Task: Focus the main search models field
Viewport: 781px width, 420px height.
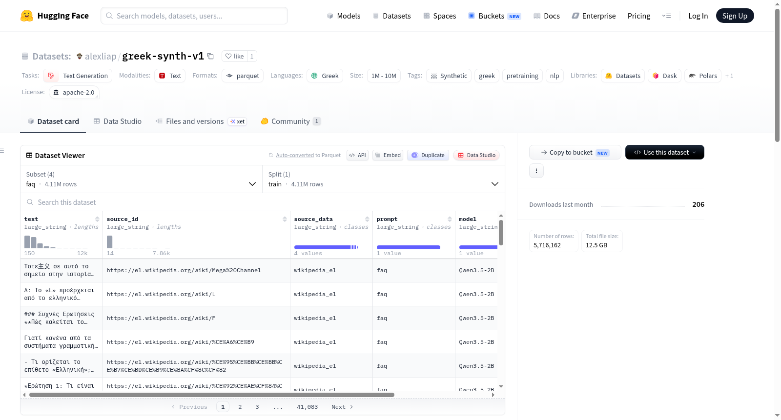Action: coord(194,16)
